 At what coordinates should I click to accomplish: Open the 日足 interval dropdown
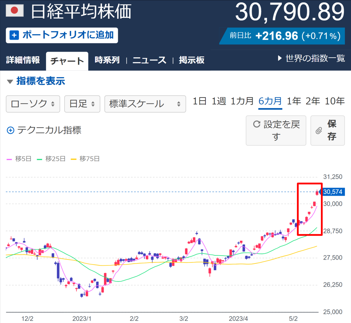coord(82,104)
